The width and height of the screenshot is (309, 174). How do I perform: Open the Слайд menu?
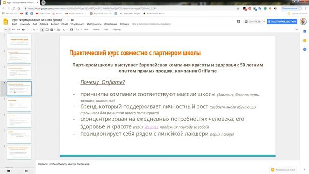(65, 24)
